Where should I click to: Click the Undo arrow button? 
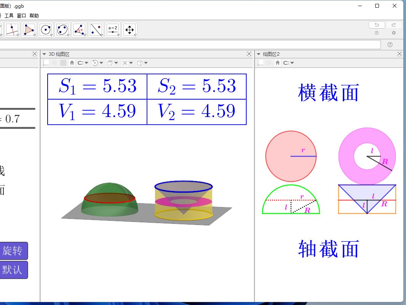click(x=376, y=25)
